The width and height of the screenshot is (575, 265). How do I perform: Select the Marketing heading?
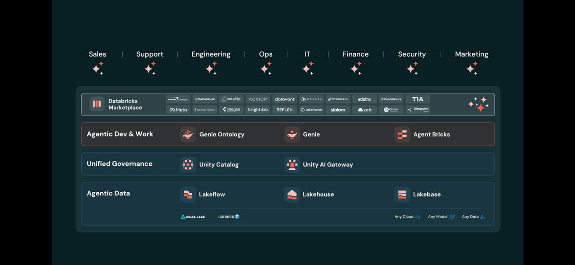pyautogui.click(x=471, y=54)
